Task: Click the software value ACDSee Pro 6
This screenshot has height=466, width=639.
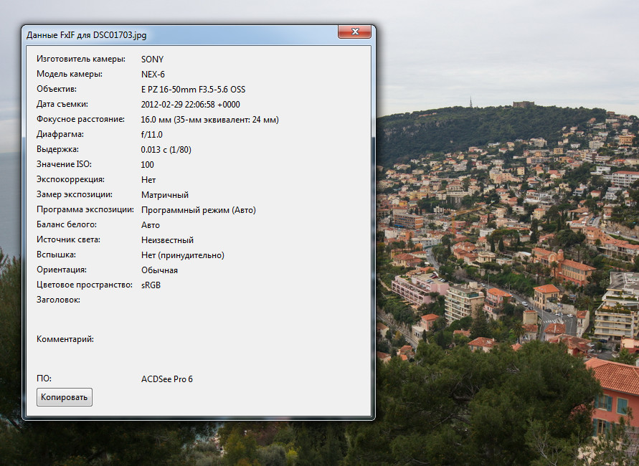Action: 167,379
